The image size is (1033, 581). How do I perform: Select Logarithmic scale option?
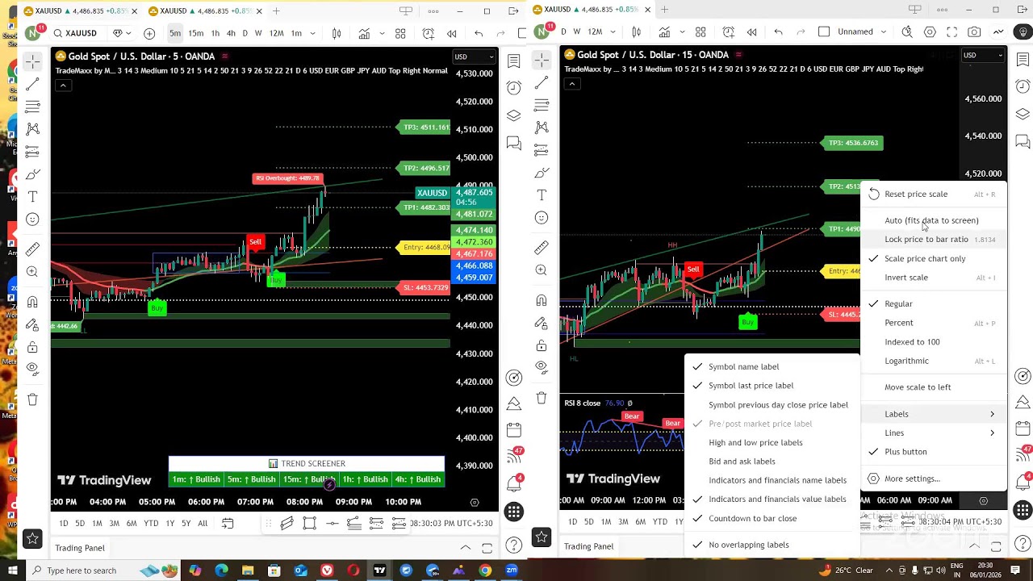(x=934, y=362)
